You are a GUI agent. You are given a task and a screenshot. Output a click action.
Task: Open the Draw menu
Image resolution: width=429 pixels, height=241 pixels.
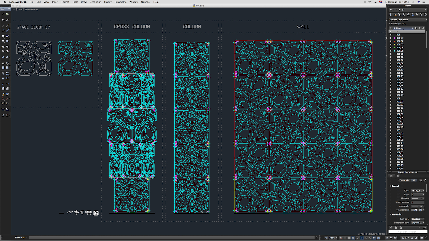coord(84,2)
